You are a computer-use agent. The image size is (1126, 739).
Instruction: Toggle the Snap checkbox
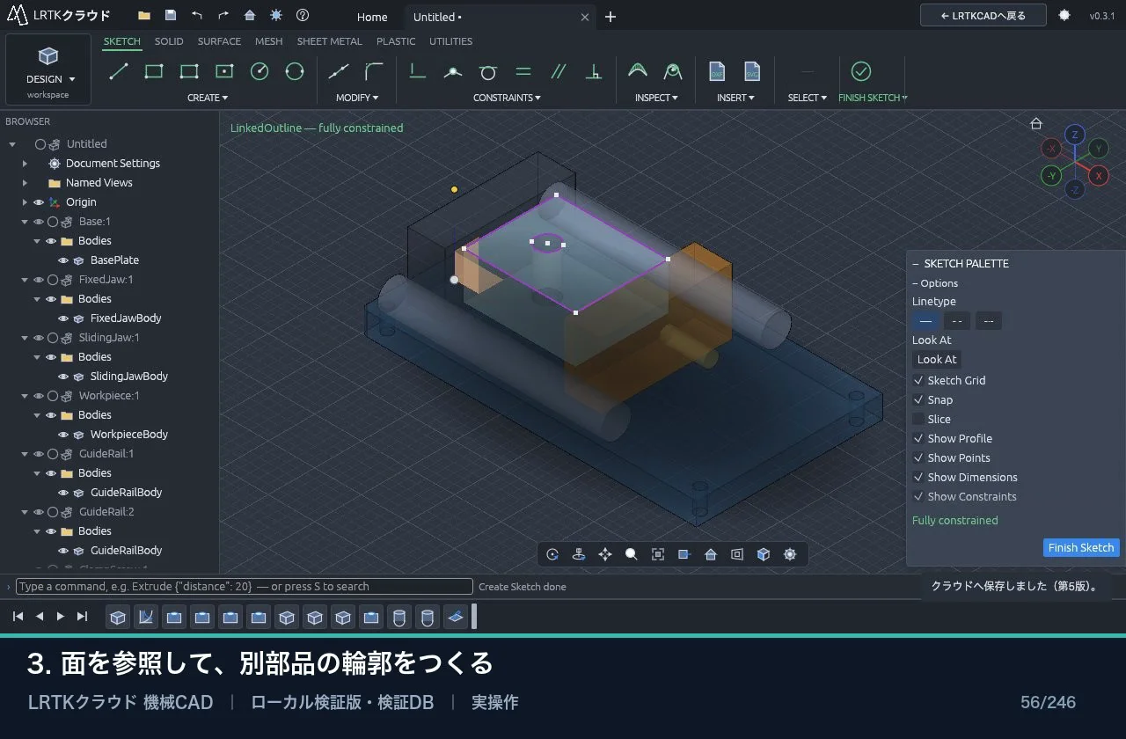pos(918,400)
